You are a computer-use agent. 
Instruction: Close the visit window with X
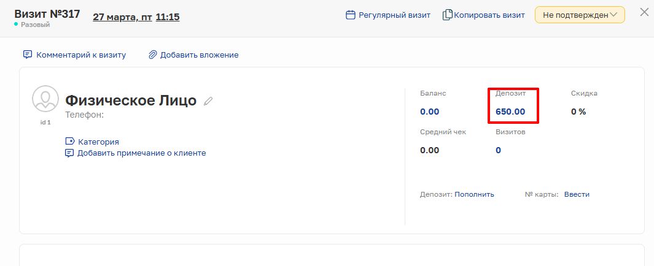coord(644,12)
